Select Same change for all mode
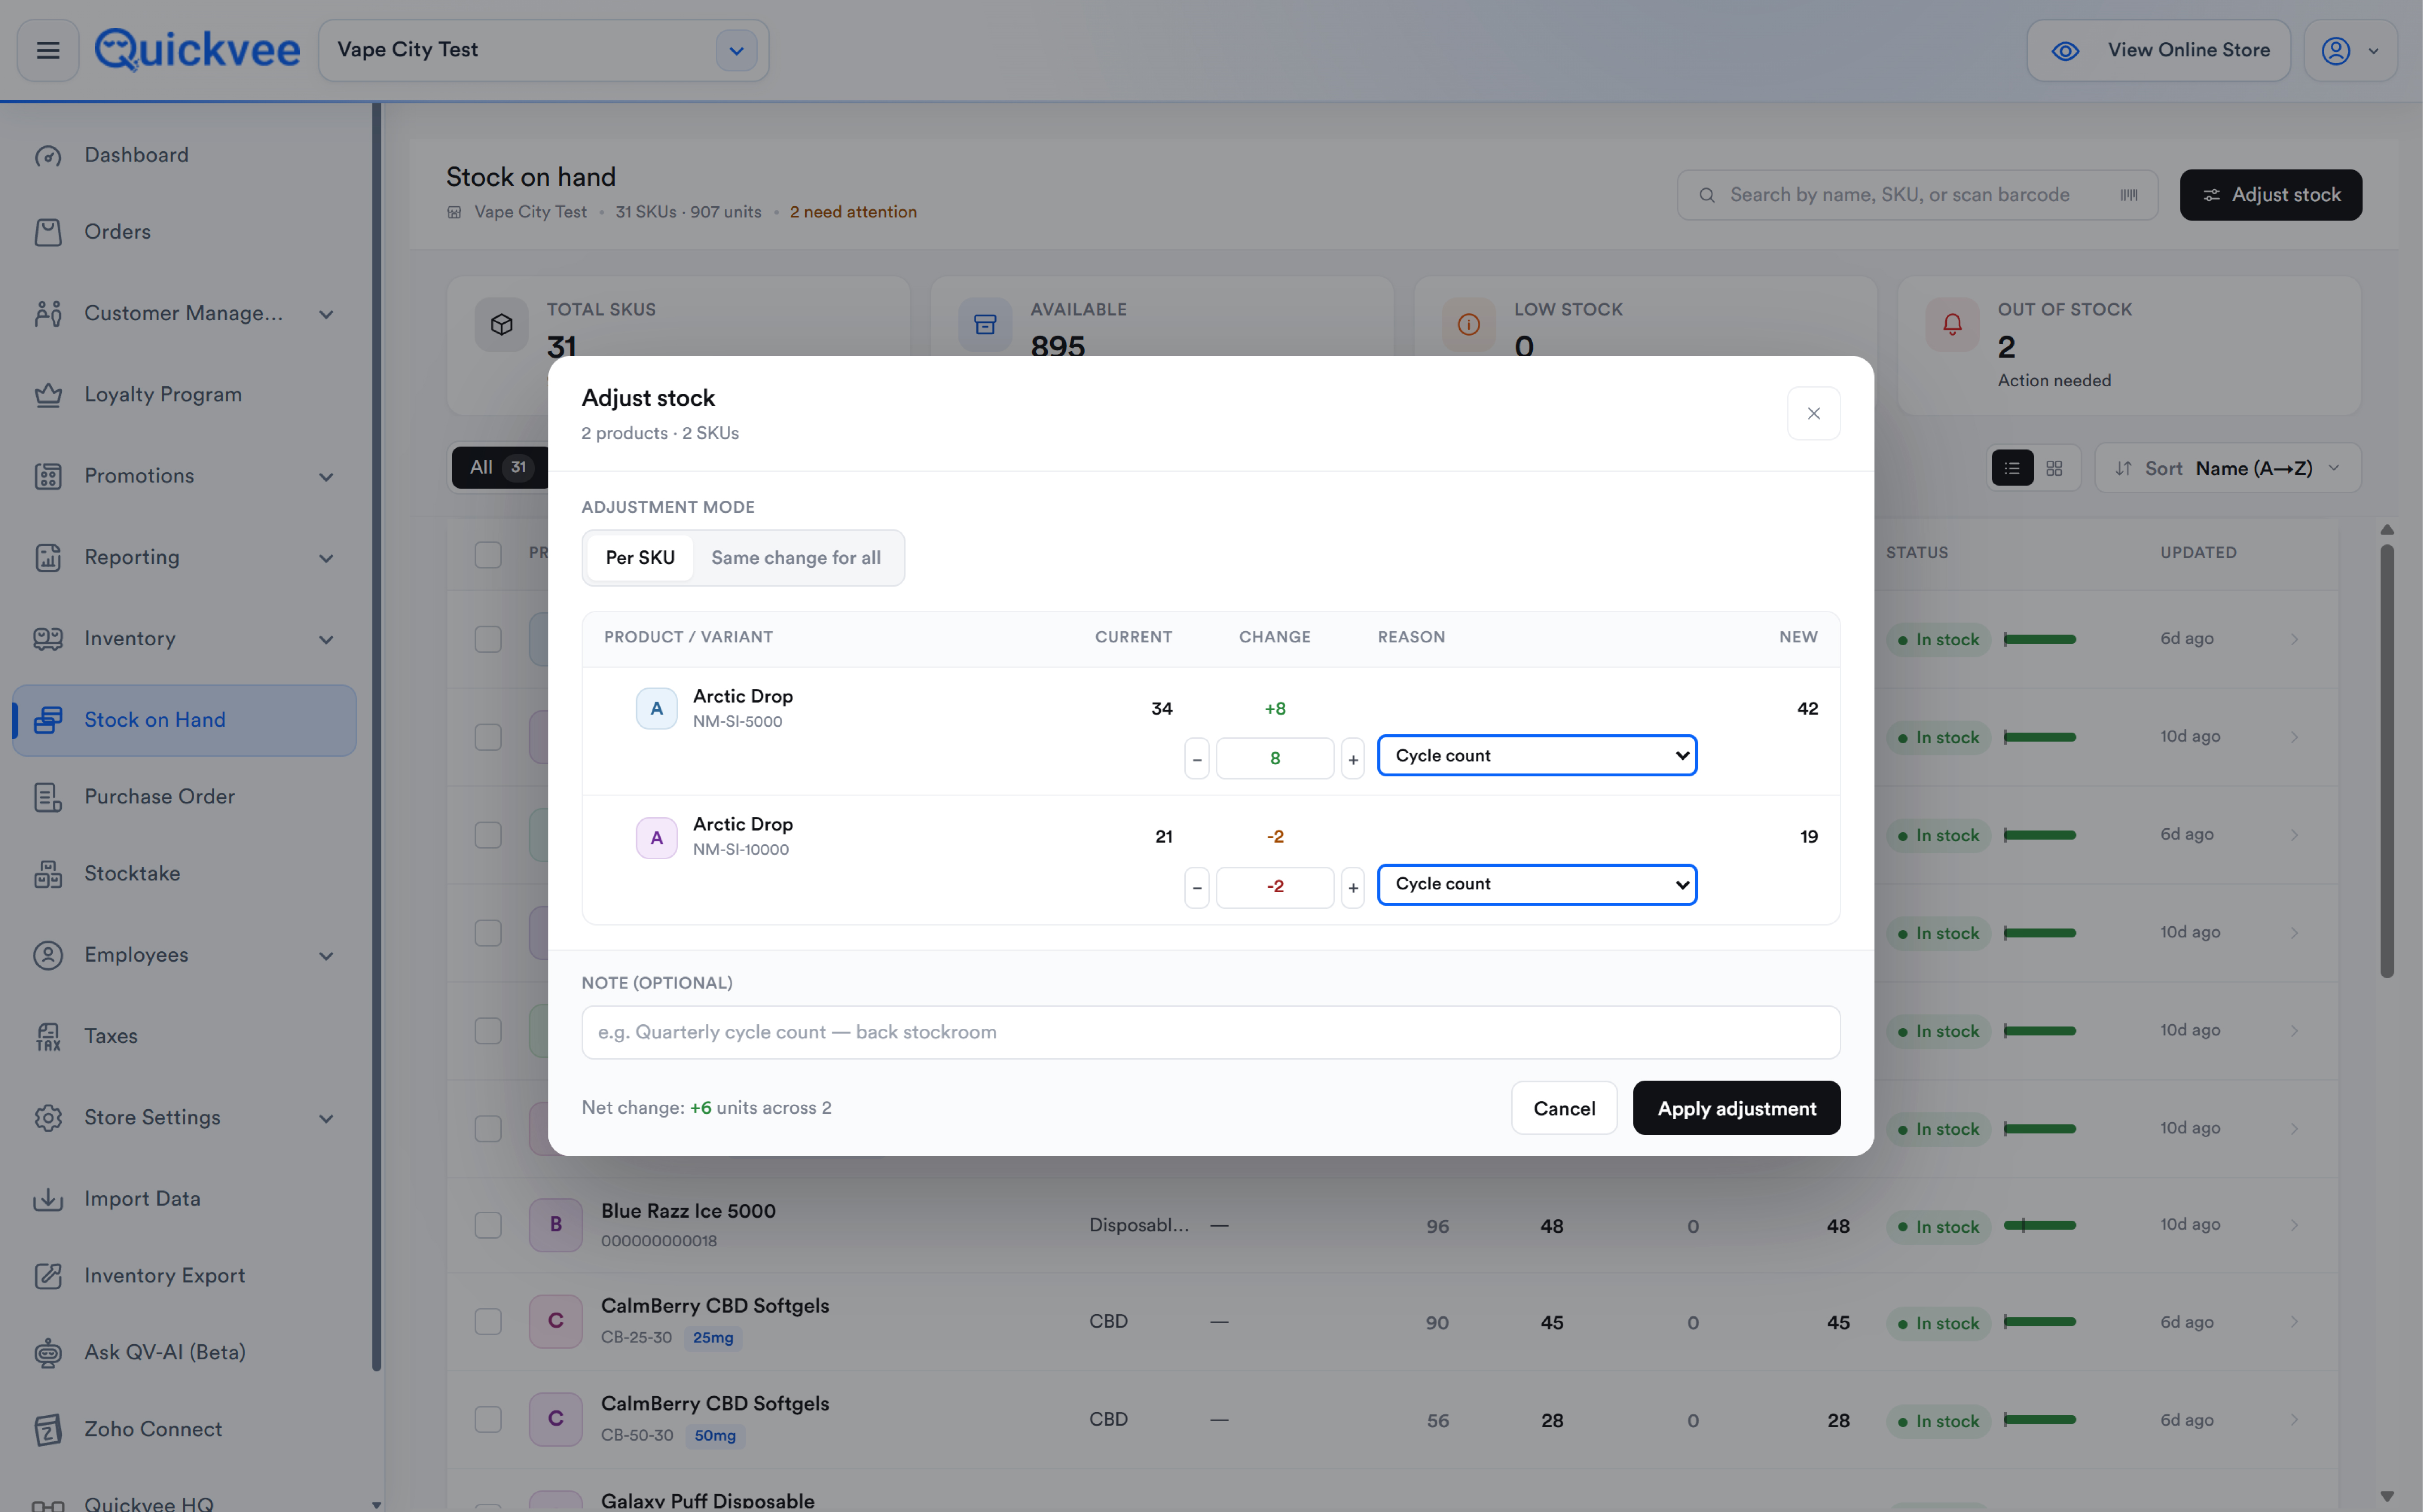2423x1512 pixels. [x=796, y=558]
